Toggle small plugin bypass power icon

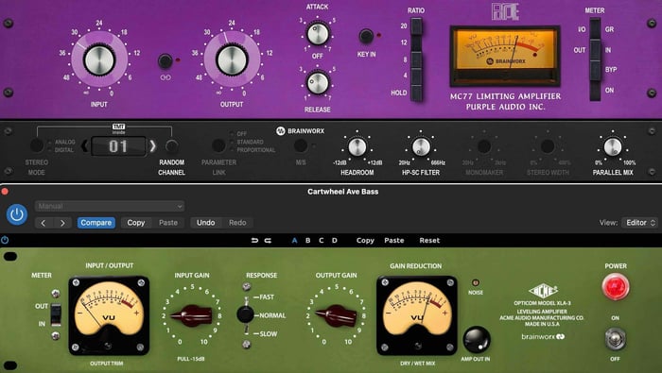tap(5, 240)
